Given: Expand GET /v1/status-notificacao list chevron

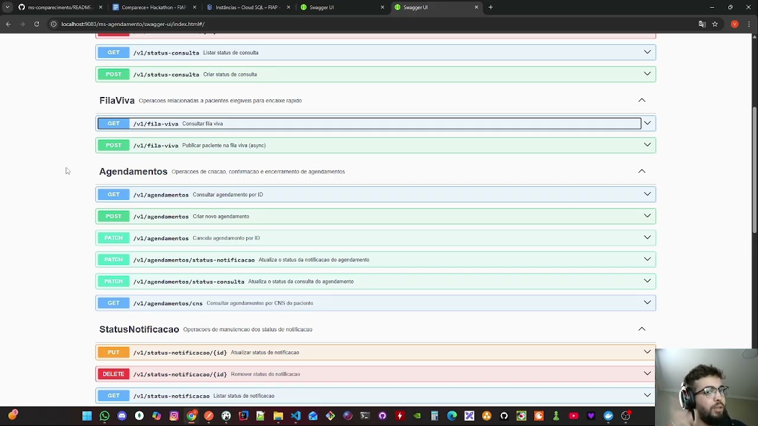Looking at the screenshot, I should point(647,395).
